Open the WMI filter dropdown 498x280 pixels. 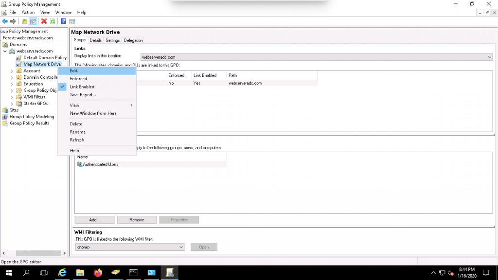[x=181, y=247]
